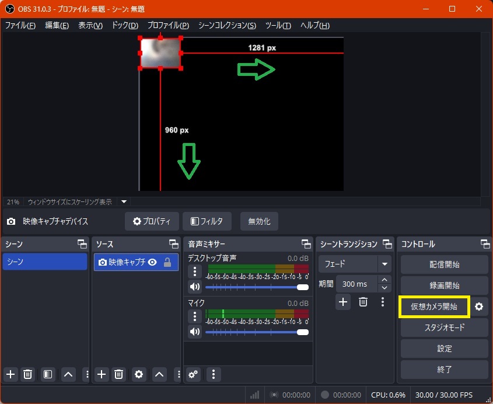Image resolution: width=493 pixels, height=404 pixels.
Task: Click the 録画開始 button
Action: pos(444,285)
